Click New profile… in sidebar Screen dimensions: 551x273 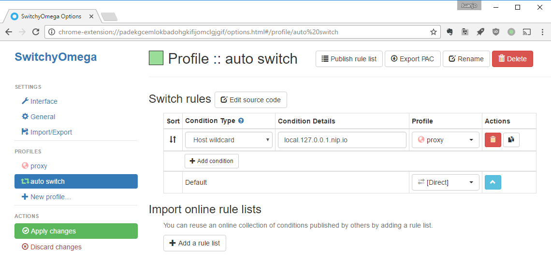[x=46, y=197]
